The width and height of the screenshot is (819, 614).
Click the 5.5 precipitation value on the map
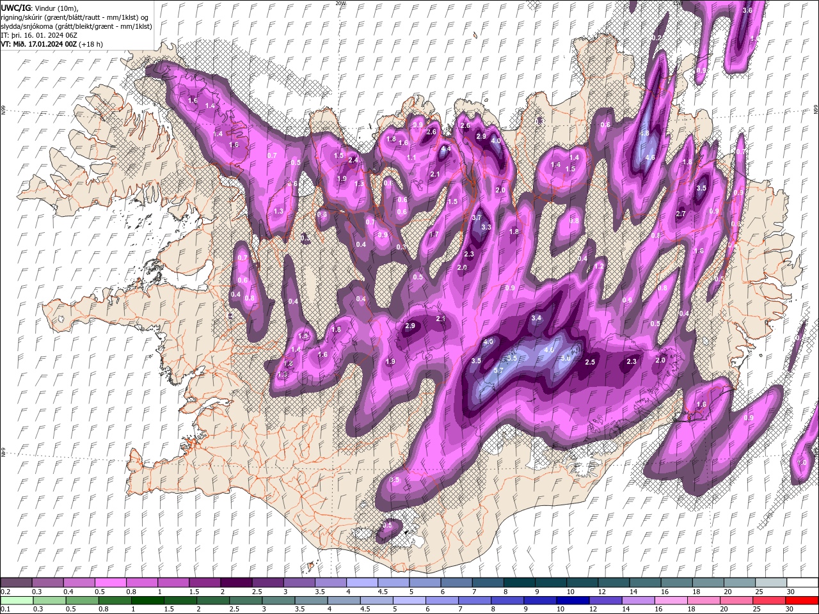point(512,359)
